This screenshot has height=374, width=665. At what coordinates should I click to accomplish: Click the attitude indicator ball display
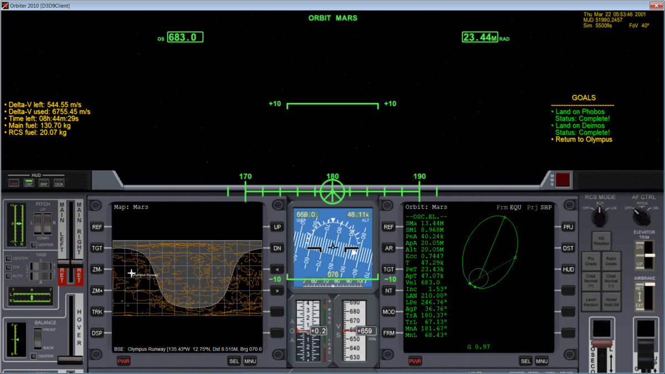pyautogui.click(x=332, y=248)
